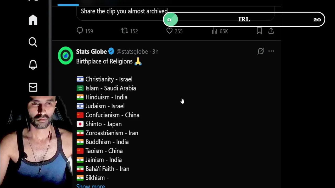This screenshot has width=335, height=188.
Task: Expand the post with Show more
Action: (90, 186)
